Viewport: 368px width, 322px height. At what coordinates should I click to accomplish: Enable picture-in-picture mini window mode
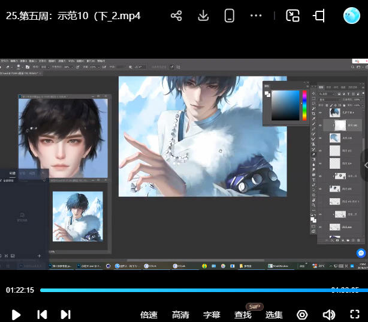292,16
